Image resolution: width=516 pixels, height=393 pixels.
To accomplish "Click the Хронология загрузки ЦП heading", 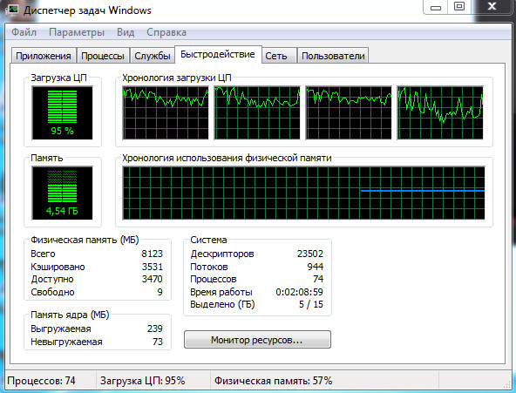I will (x=177, y=78).
